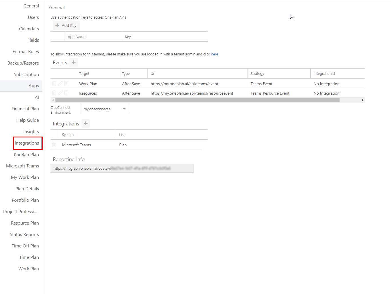Open KanBan Plan settings

click(26, 155)
